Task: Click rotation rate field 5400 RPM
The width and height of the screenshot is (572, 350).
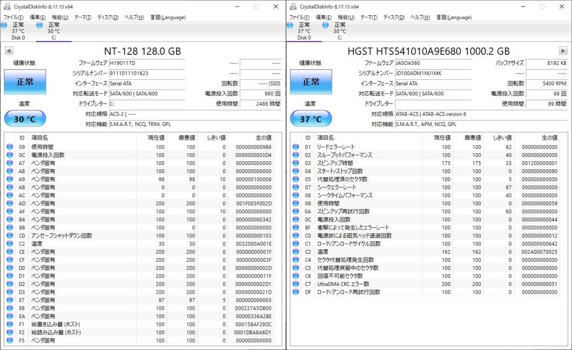Action: (x=547, y=83)
